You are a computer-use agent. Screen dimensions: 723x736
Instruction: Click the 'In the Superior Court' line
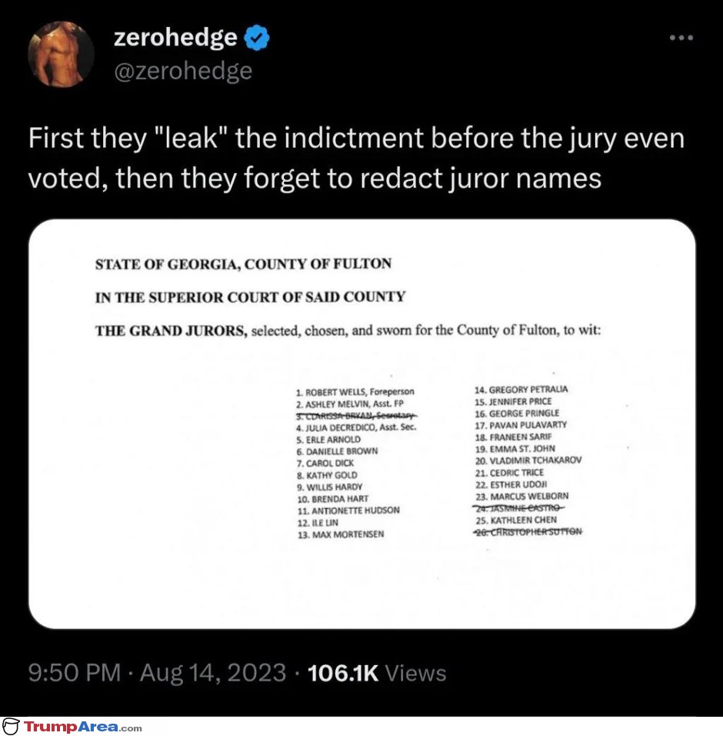pos(251,298)
